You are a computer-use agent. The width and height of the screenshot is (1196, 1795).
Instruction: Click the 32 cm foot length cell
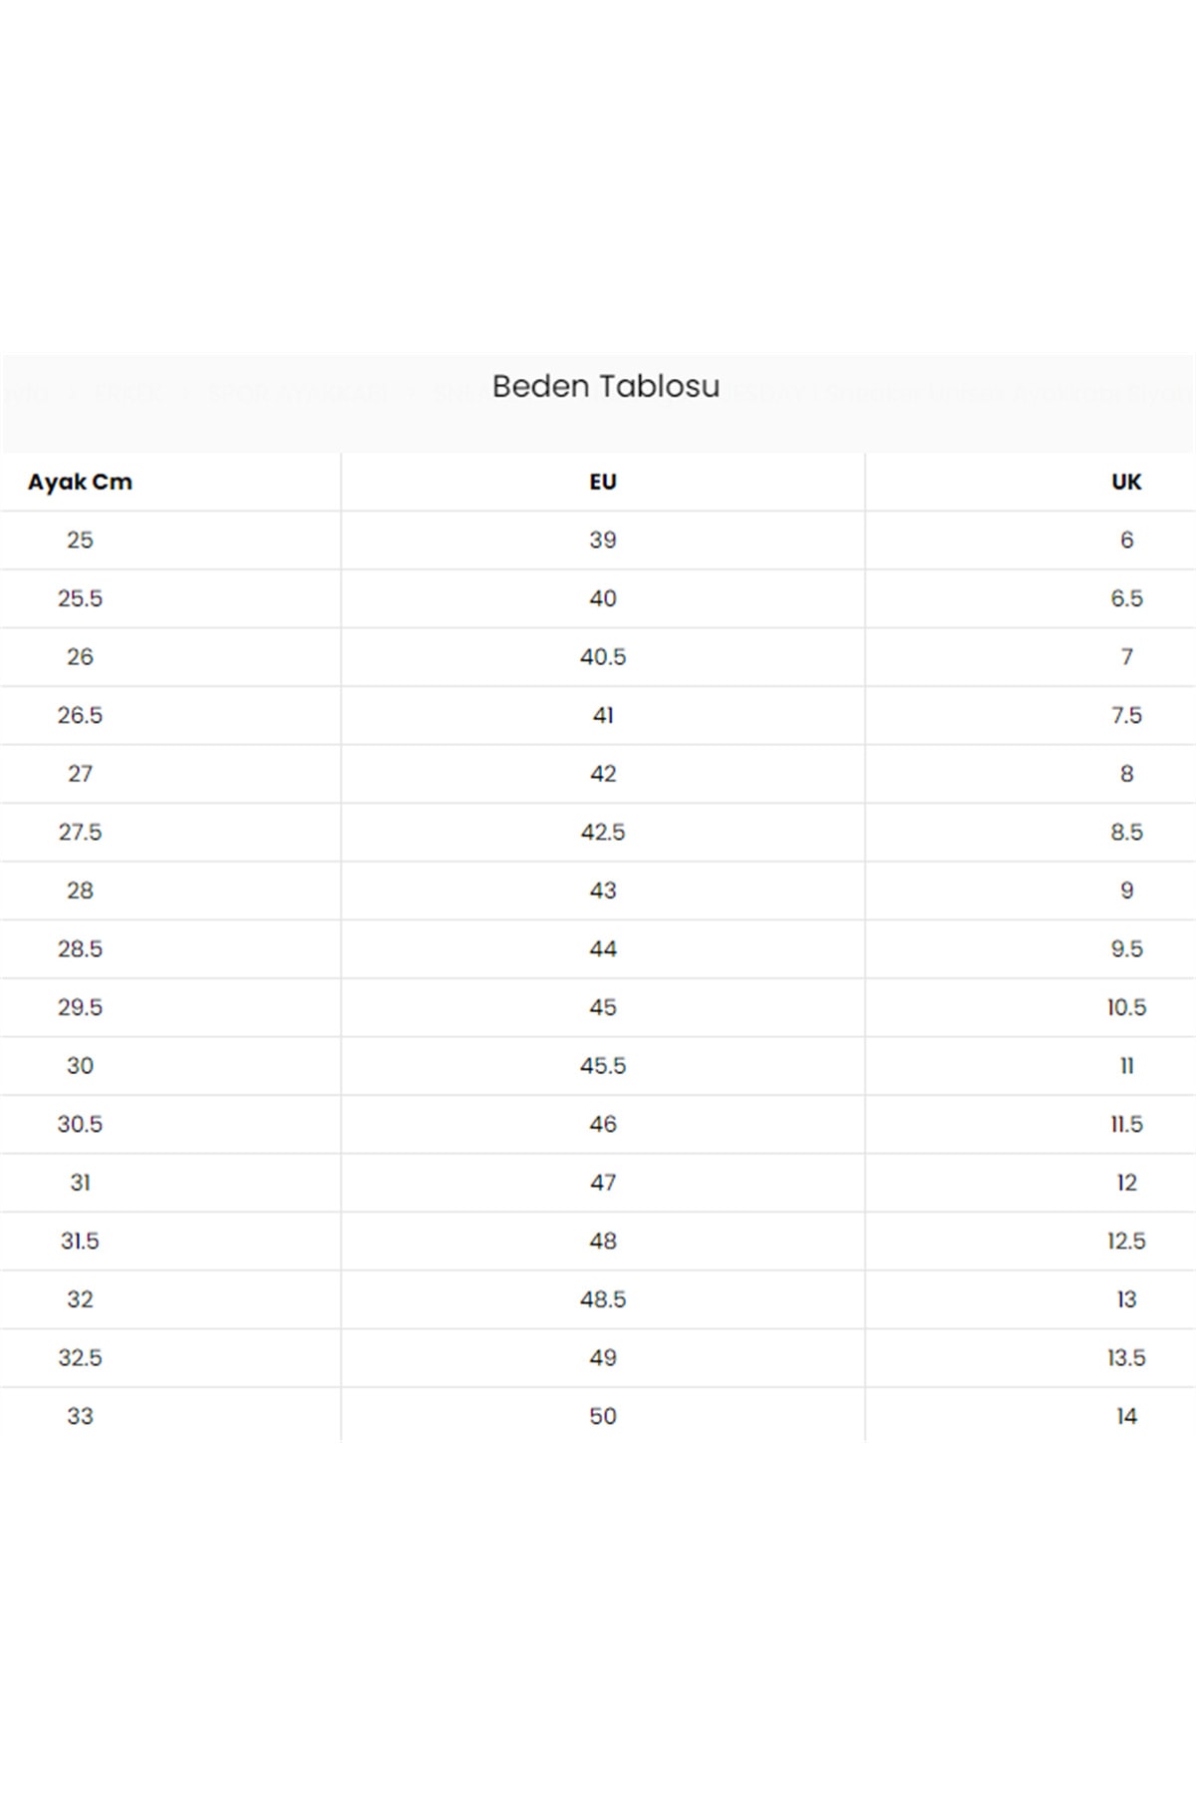click(x=80, y=1299)
